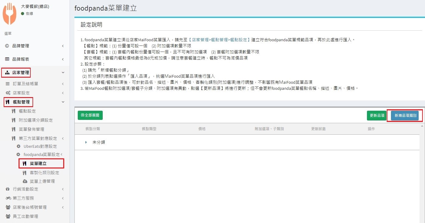The height and width of the screenshot is (223, 425).
Task: Expand the 訂單及結帳單 submenu chevron
Action: pos(63,84)
